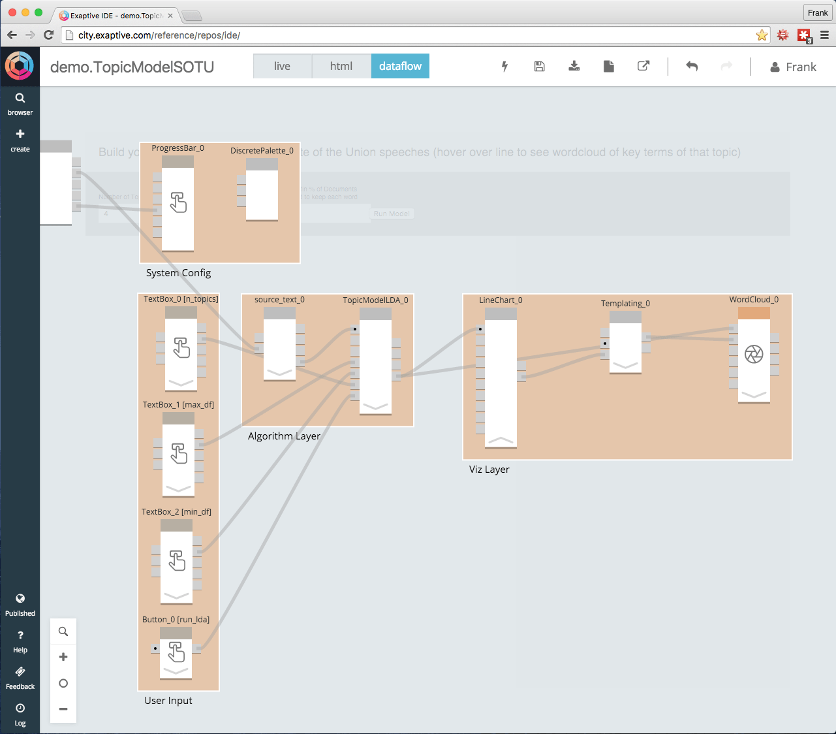This screenshot has height=734, width=836.
Task: Save the project using the floppy disk icon
Action: pyautogui.click(x=539, y=66)
